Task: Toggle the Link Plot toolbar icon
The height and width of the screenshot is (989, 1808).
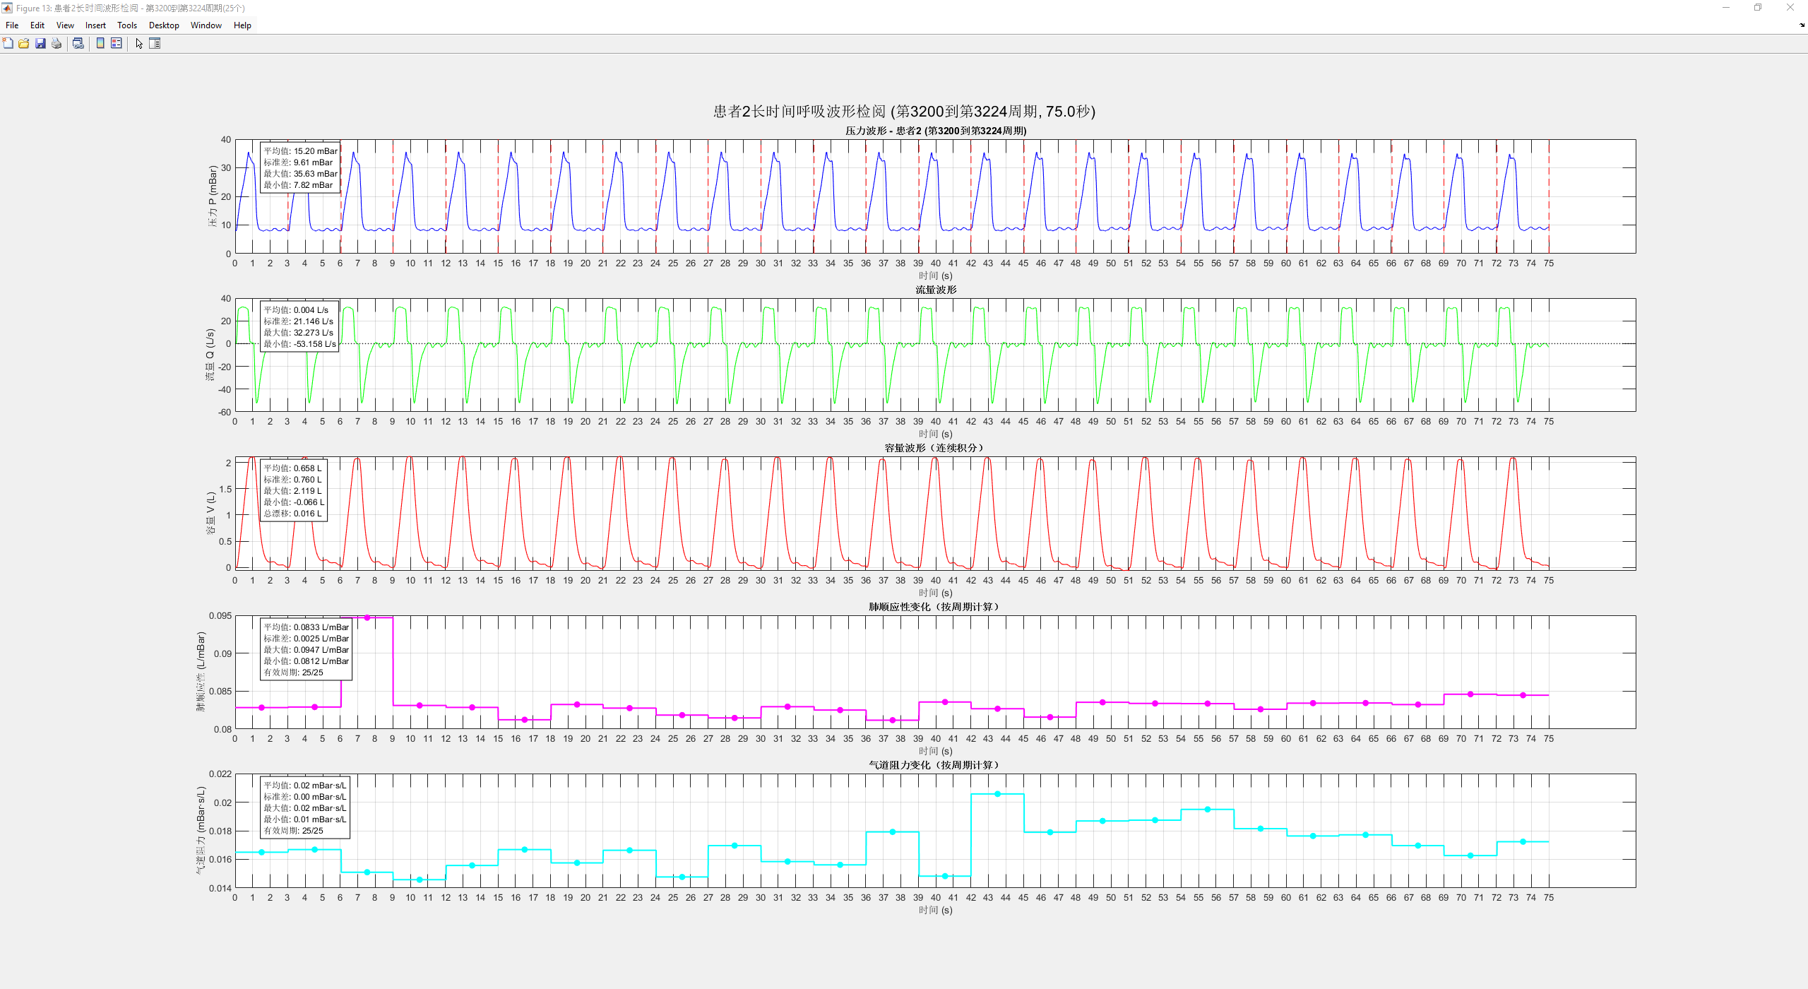Action: pos(78,44)
